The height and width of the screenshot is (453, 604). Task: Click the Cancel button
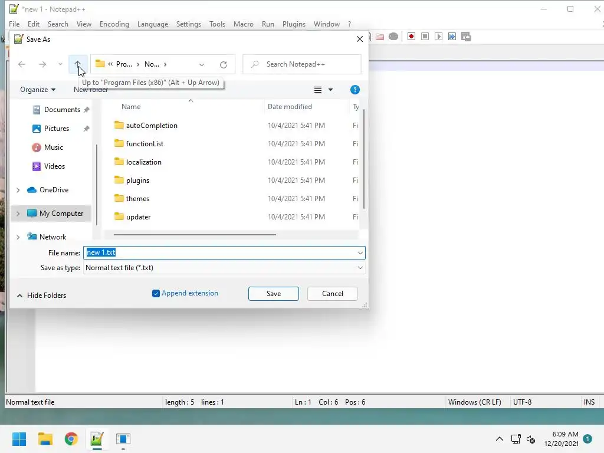[333, 294]
